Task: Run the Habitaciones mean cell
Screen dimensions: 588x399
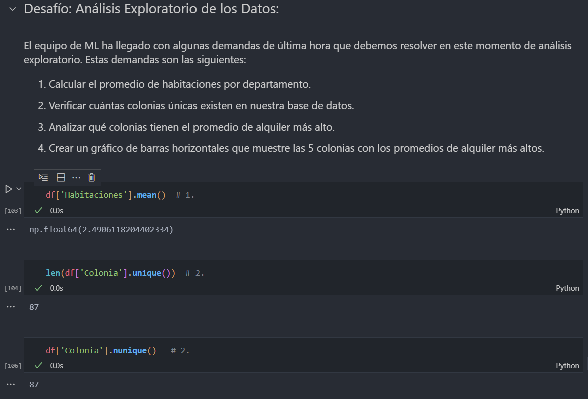Action: point(8,189)
